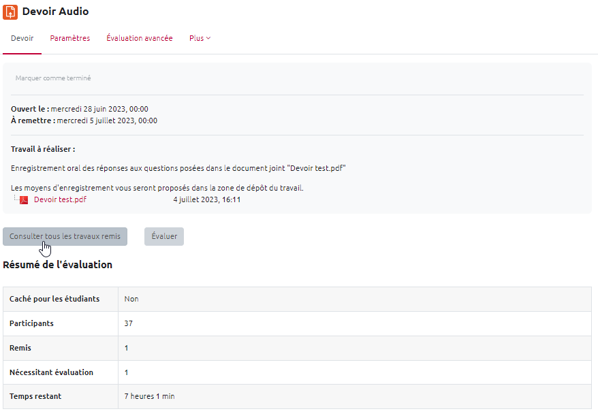Click the Nécessitant évaluation row label

pyautogui.click(x=51, y=372)
